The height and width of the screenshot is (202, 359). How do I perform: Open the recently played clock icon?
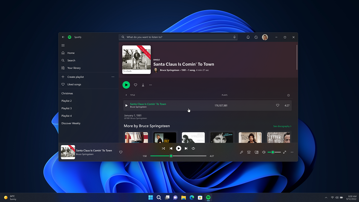(x=256, y=37)
